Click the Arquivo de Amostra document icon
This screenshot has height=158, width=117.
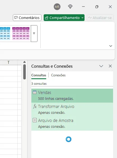[35, 120]
